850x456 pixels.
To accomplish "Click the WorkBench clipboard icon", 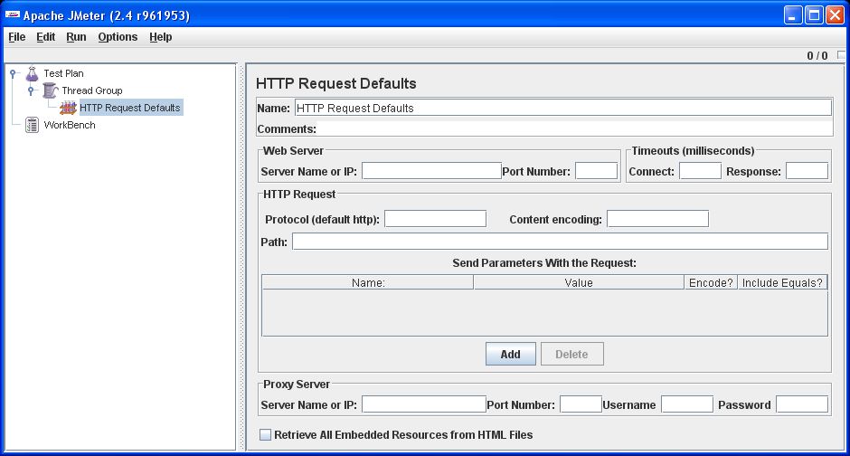I will pyautogui.click(x=33, y=125).
